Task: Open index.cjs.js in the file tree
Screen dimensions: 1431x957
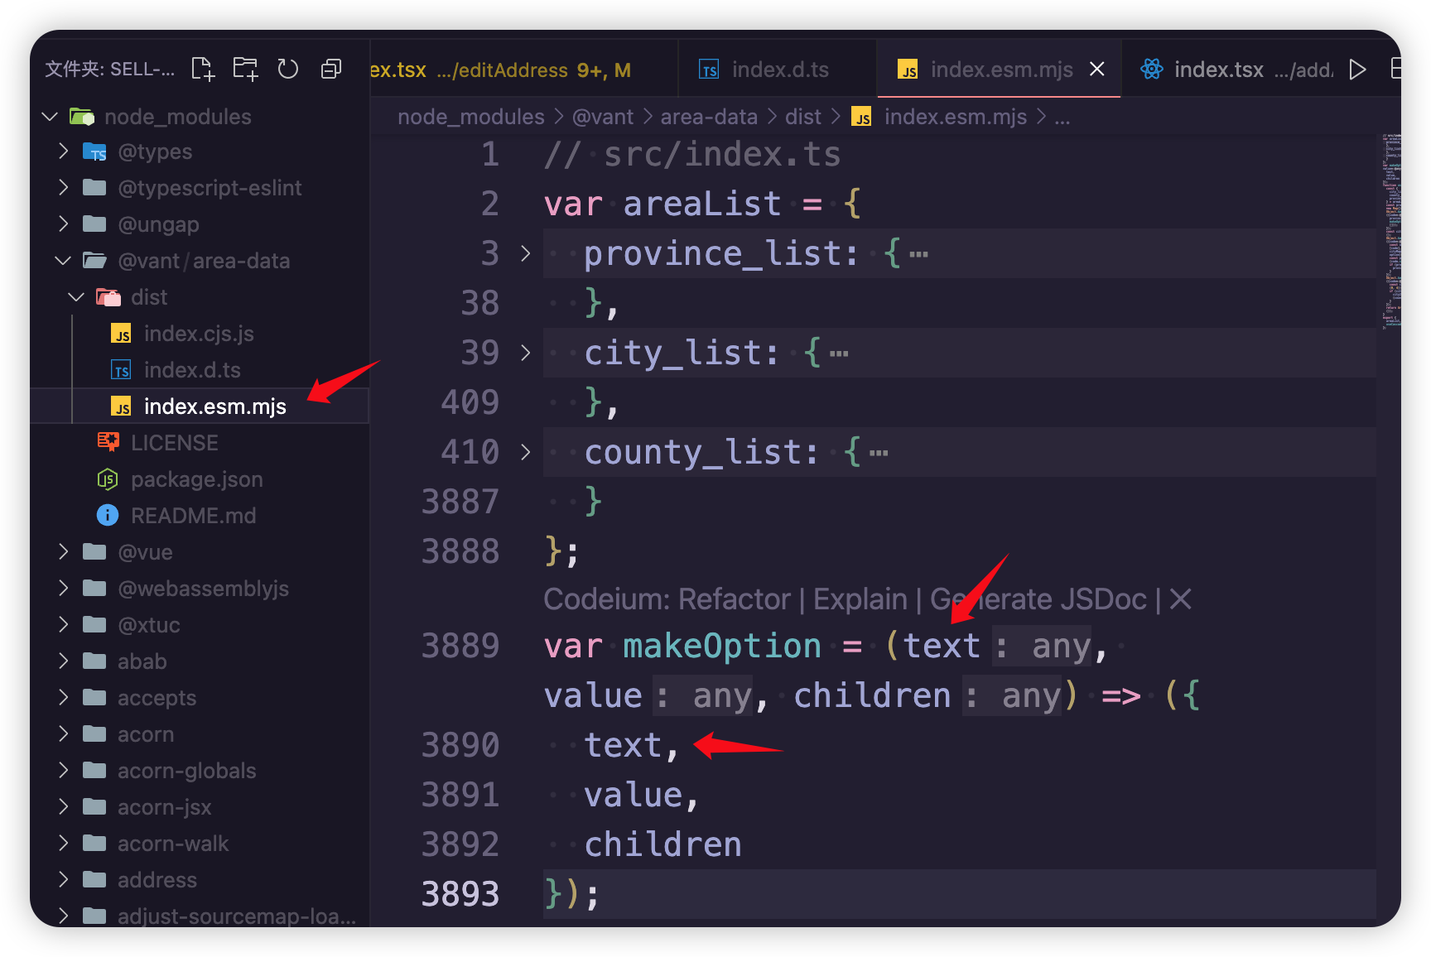Action: point(199,334)
